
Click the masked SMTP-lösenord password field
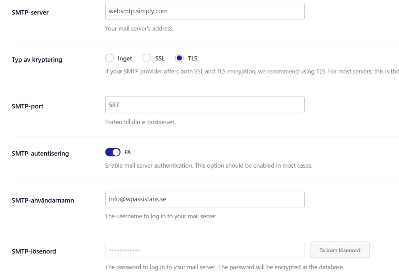205,250
